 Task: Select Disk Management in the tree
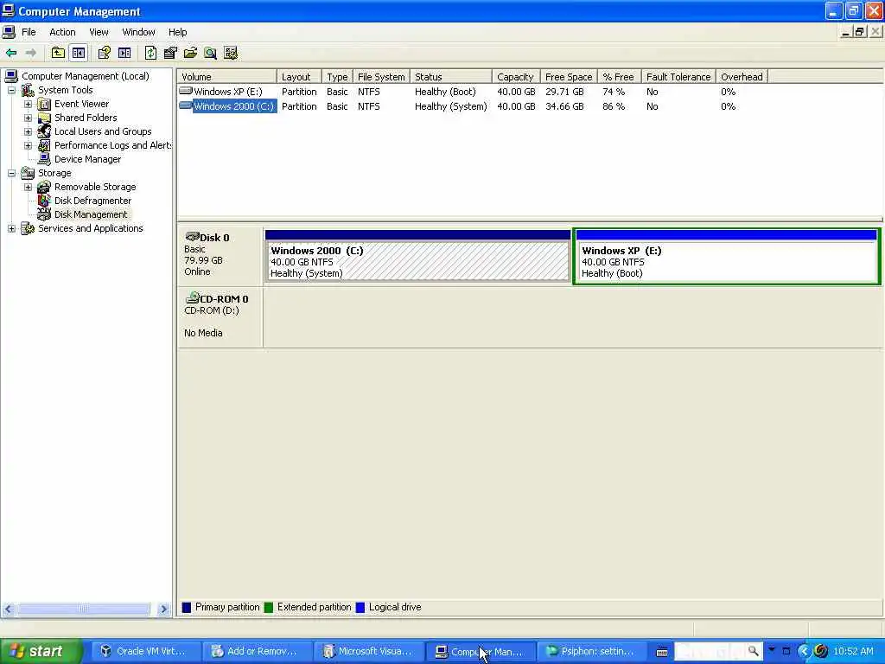[91, 214]
